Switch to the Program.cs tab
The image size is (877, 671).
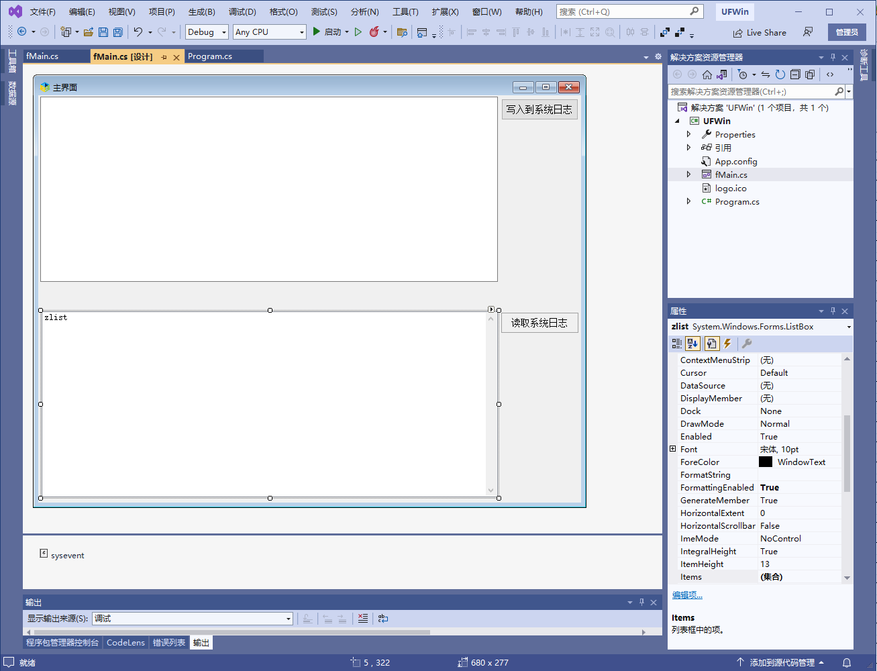pos(210,56)
